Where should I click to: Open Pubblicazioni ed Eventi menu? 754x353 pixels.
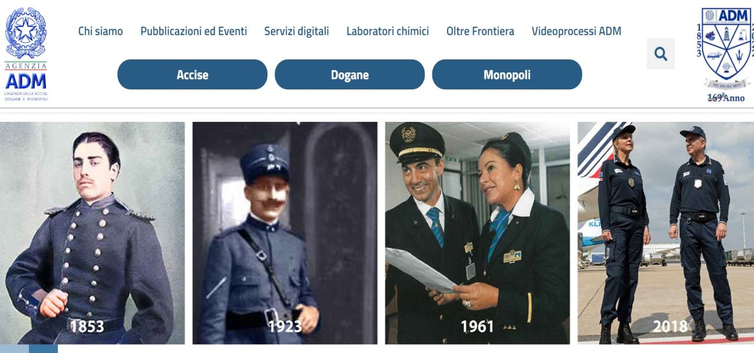pyautogui.click(x=194, y=31)
